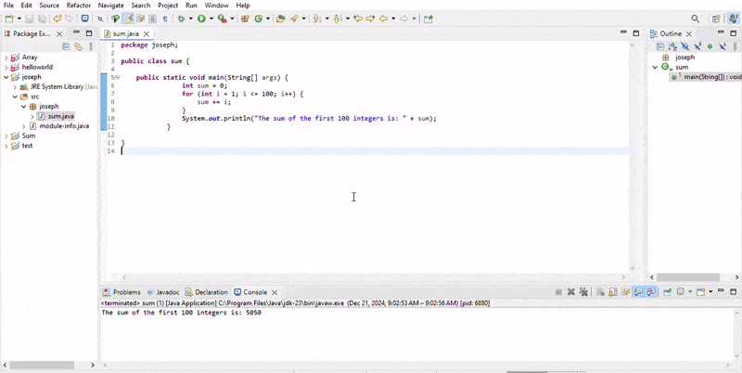Click Outline horizontal scrollbar thumb
The height and width of the screenshot is (373, 742).
coord(688,277)
